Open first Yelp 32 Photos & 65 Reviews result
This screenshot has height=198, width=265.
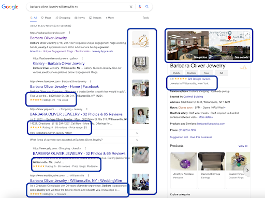(x=76, y=114)
